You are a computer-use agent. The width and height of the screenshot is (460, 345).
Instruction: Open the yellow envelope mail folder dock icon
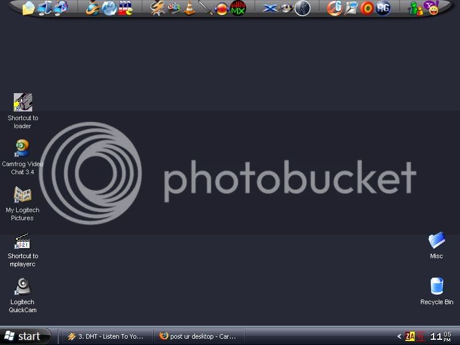pos(28,8)
